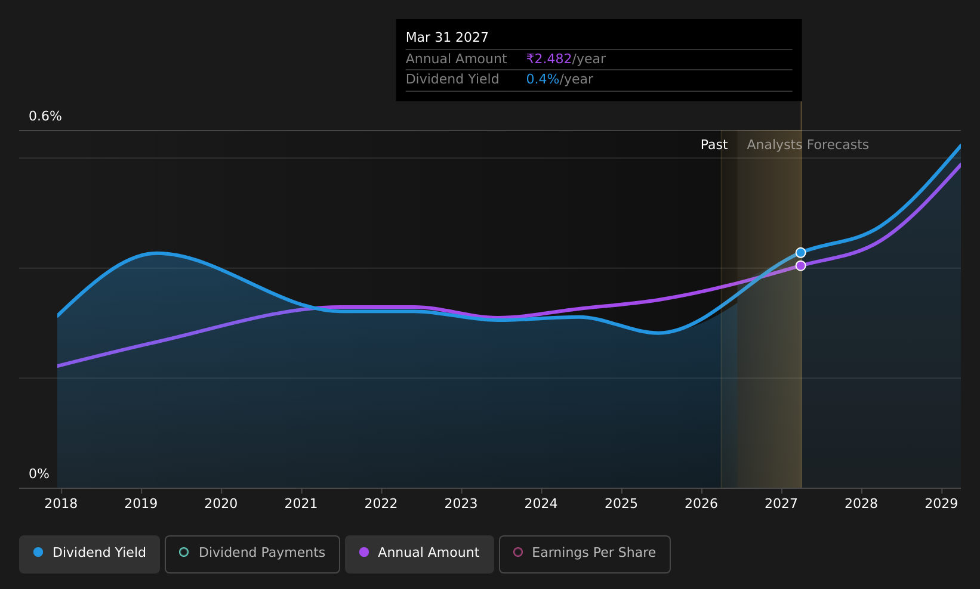Click the Annual Amount tooltip row label
980x589 pixels.
[456, 59]
